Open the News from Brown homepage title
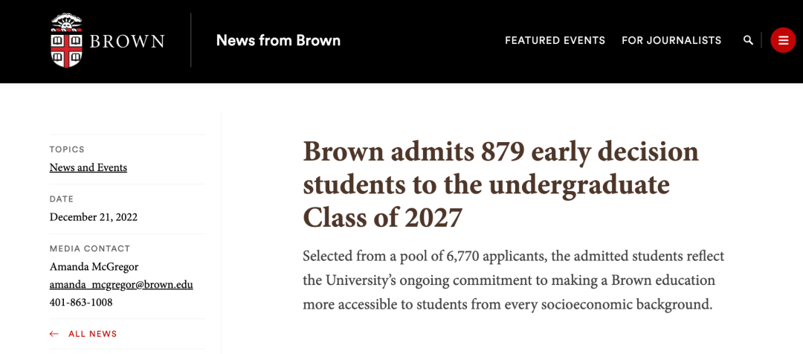Viewport: 803px width, 354px height. [278, 40]
